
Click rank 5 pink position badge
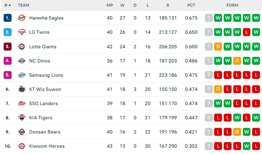coord(8,75)
